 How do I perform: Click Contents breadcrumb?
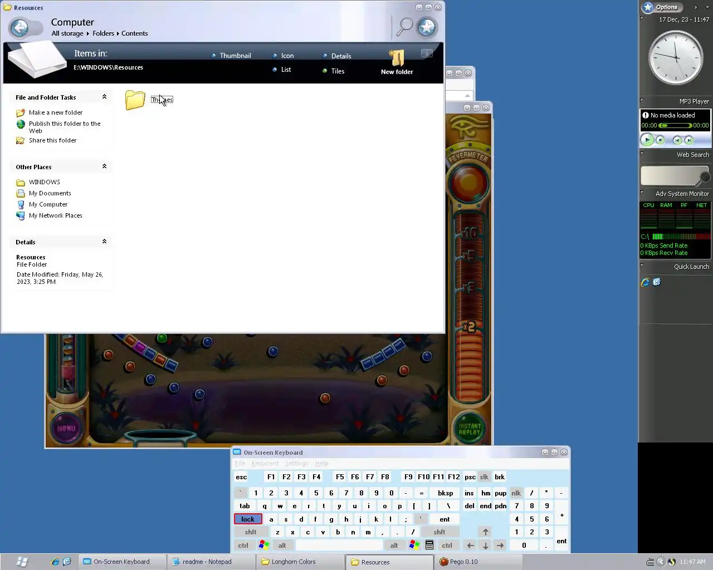tap(135, 33)
